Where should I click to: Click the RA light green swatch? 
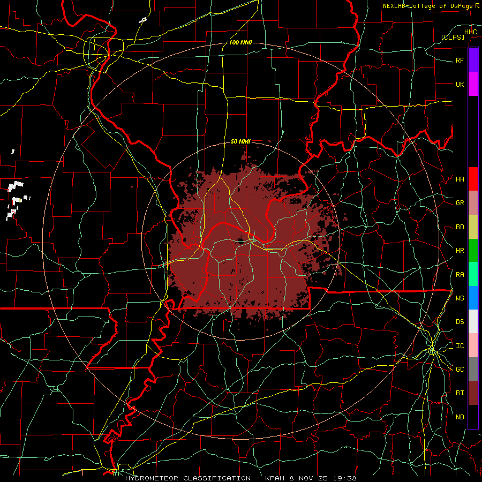[473, 274]
